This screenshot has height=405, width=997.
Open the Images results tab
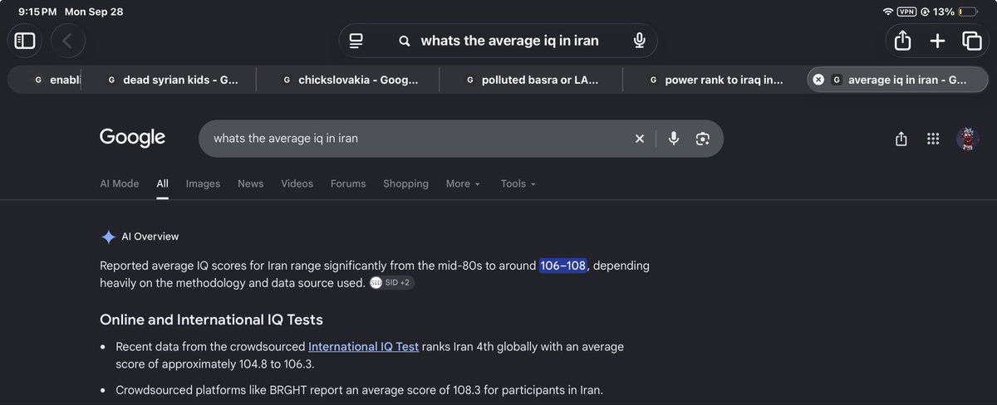(203, 183)
